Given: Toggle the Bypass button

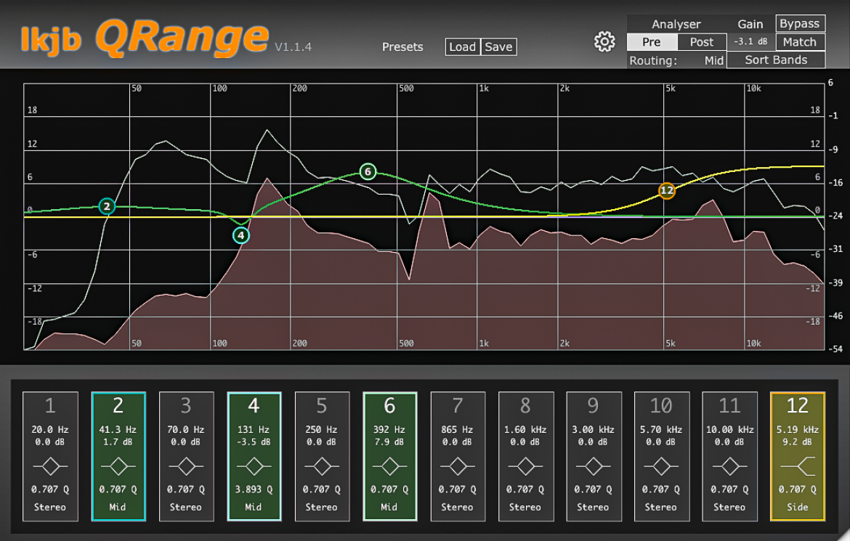Looking at the screenshot, I should [800, 24].
